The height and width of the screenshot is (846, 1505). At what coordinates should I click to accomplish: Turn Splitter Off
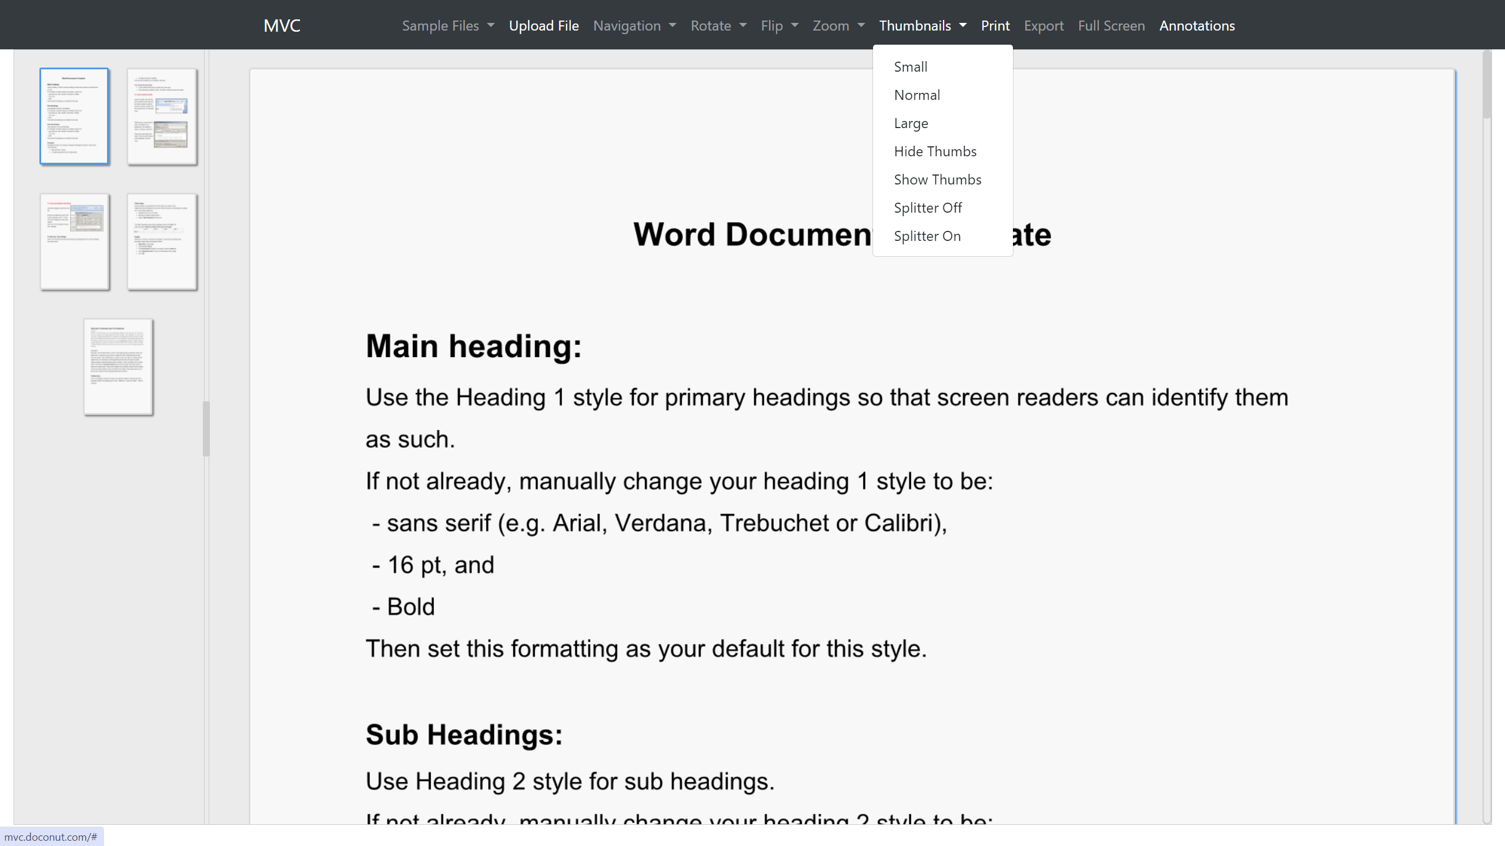click(x=943, y=208)
